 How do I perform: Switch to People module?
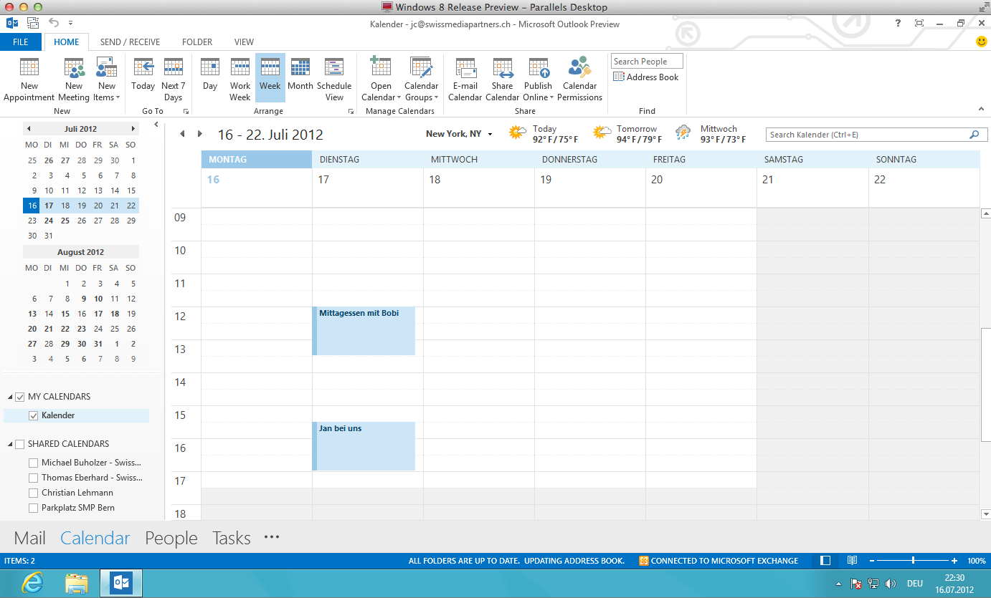[x=171, y=539]
